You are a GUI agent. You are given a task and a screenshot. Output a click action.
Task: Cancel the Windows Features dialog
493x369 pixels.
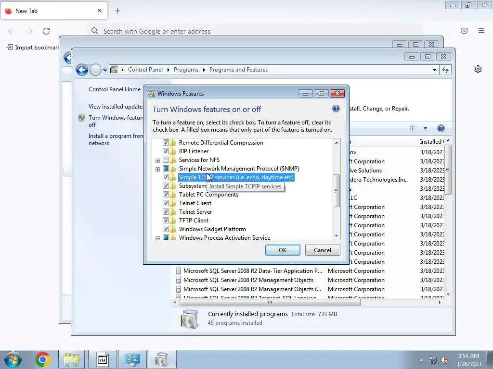coord(323,250)
